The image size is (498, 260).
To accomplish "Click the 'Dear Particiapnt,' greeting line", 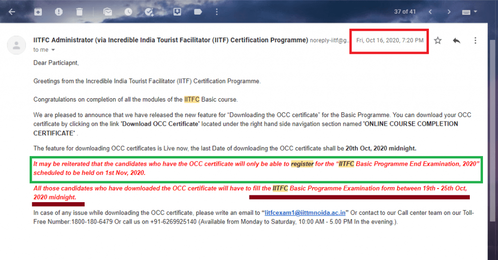I will click(x=56, y=63).
